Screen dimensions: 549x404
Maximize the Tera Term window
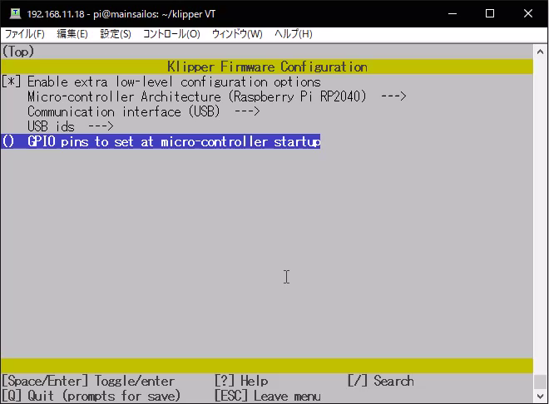pos(490,13)
